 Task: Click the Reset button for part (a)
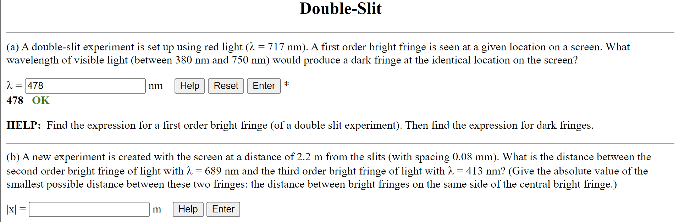pyautogui.click(x=226, y=86)
